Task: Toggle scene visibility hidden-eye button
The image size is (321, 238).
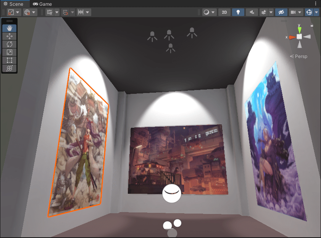Action: coord(281,12)
